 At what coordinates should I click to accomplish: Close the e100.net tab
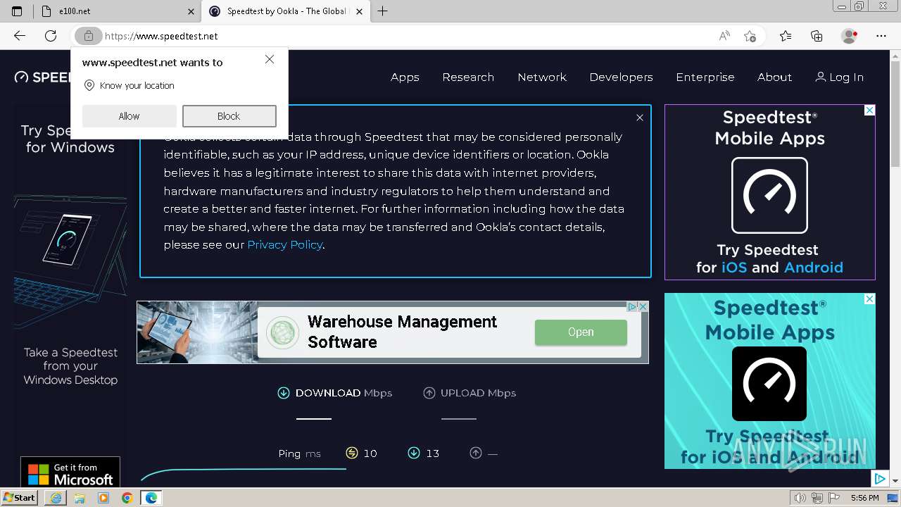(x=191, y=11)
